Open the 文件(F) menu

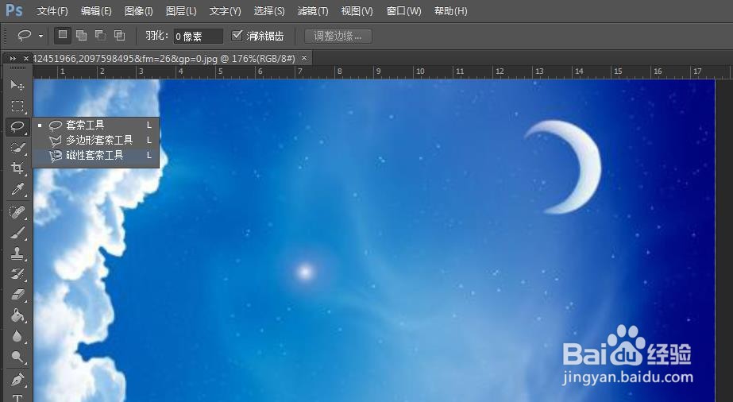tap(52, 11)
